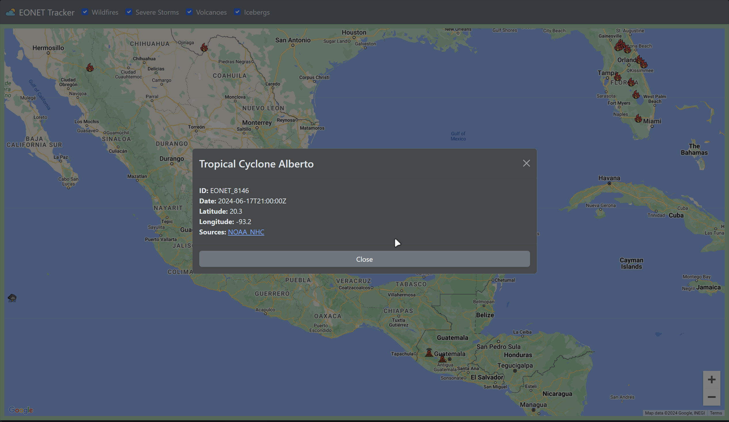Image resolution: width=729 pixels, height=422 pixels.
Task: Click The Bahamas label on map
Action: [694, 149]
